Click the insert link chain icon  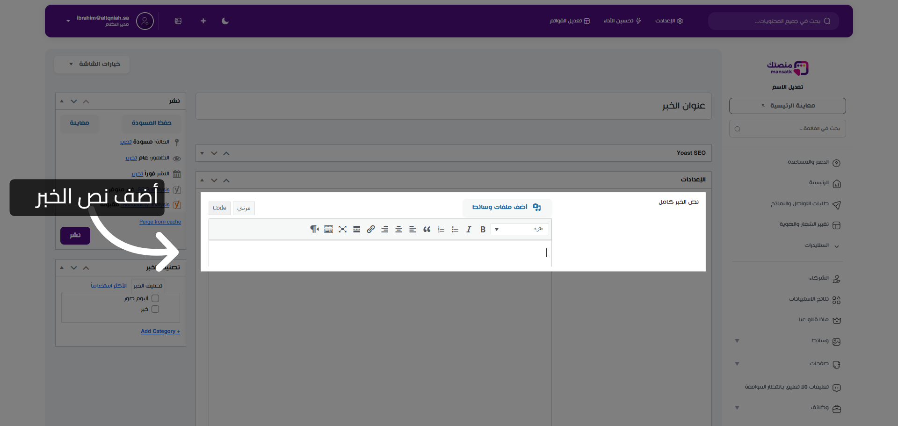370,230
